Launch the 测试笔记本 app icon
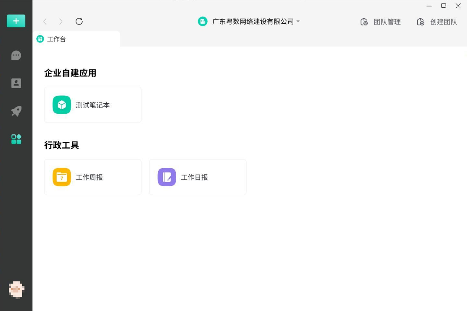Image resolution: width=467 pixels, height=311 pixels. 62,105
